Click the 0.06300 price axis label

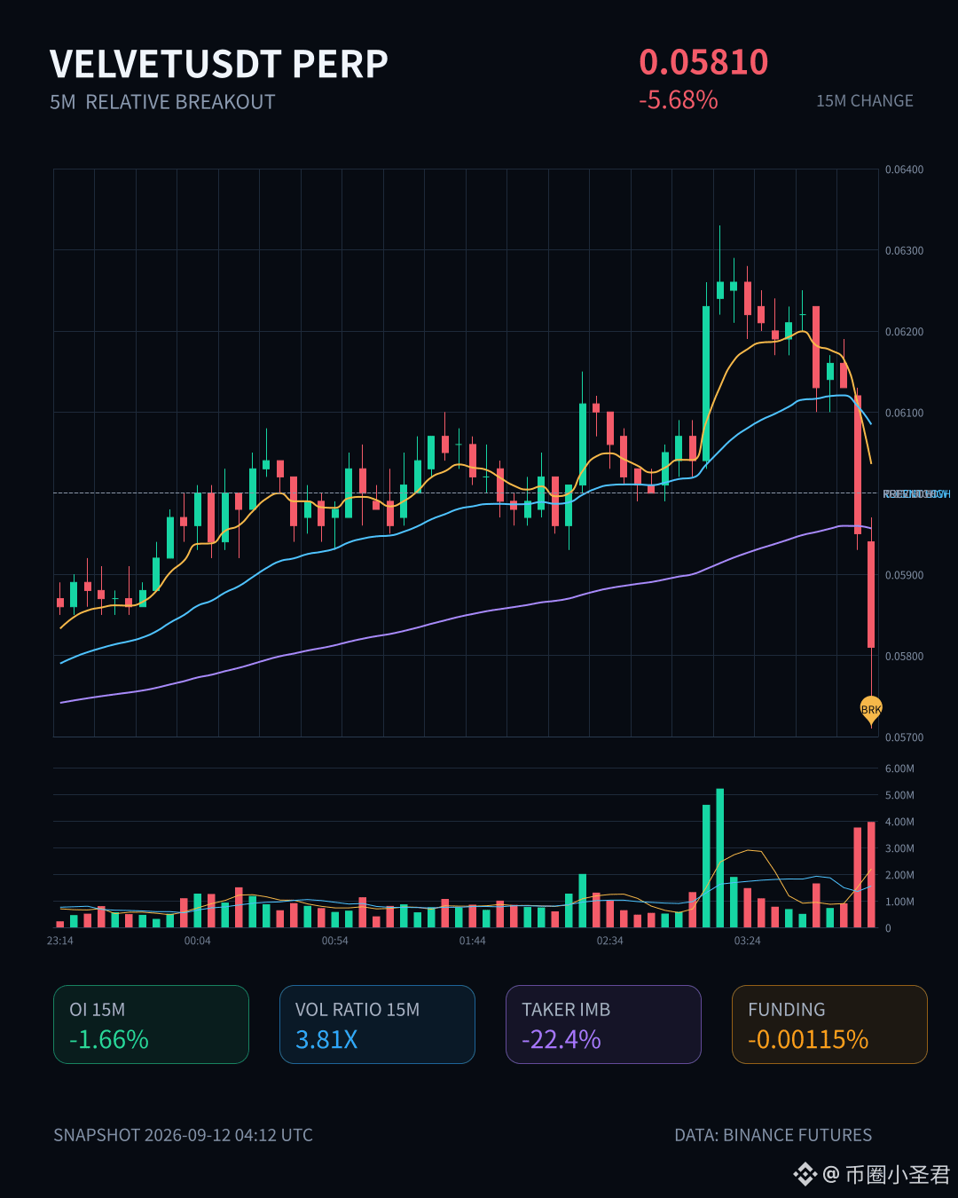(904, 251)
